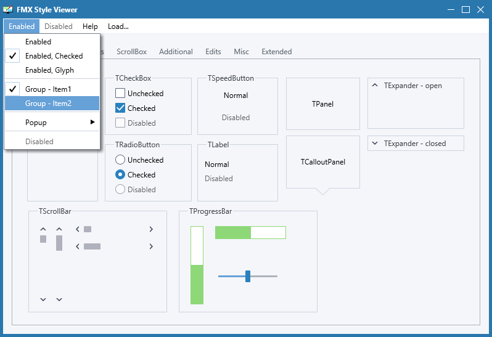Click the blue track bar slider thumb

point(248,276)
